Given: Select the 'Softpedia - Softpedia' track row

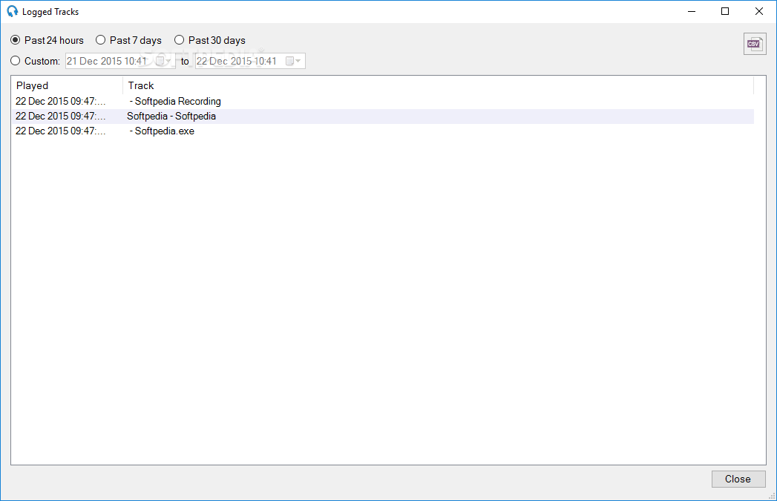Looking at the screenshot, I should click(382, 116).
